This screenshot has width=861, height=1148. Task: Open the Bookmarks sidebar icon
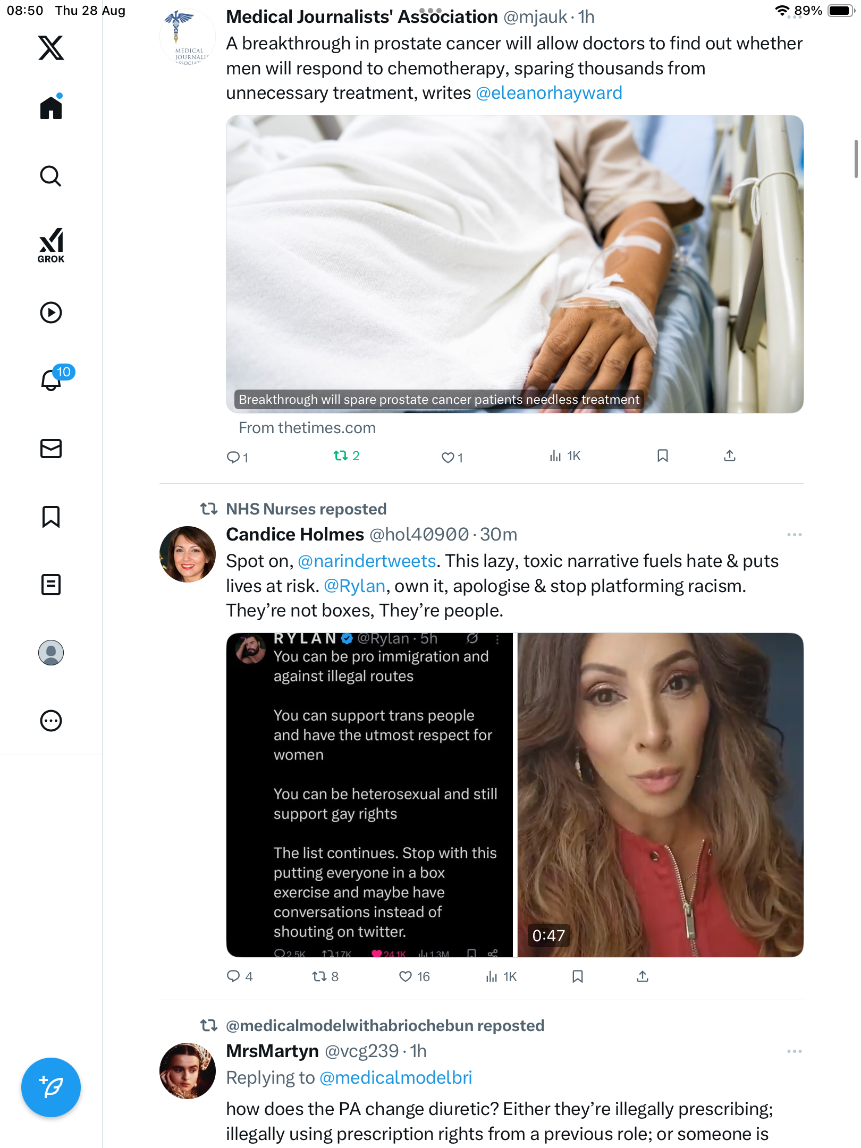(51, 517)
